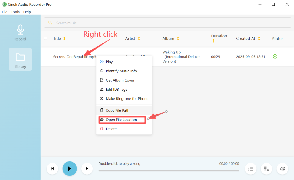Click the Play icon in the context menu
The height and width of the screenshot is (180, 294).
(102, 62)
